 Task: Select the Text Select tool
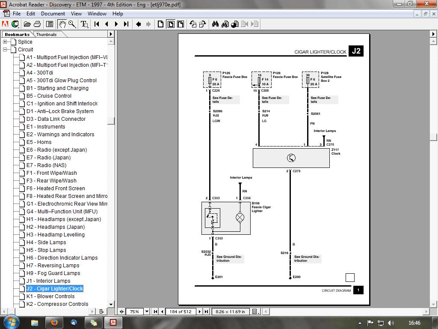click(84, 24)
